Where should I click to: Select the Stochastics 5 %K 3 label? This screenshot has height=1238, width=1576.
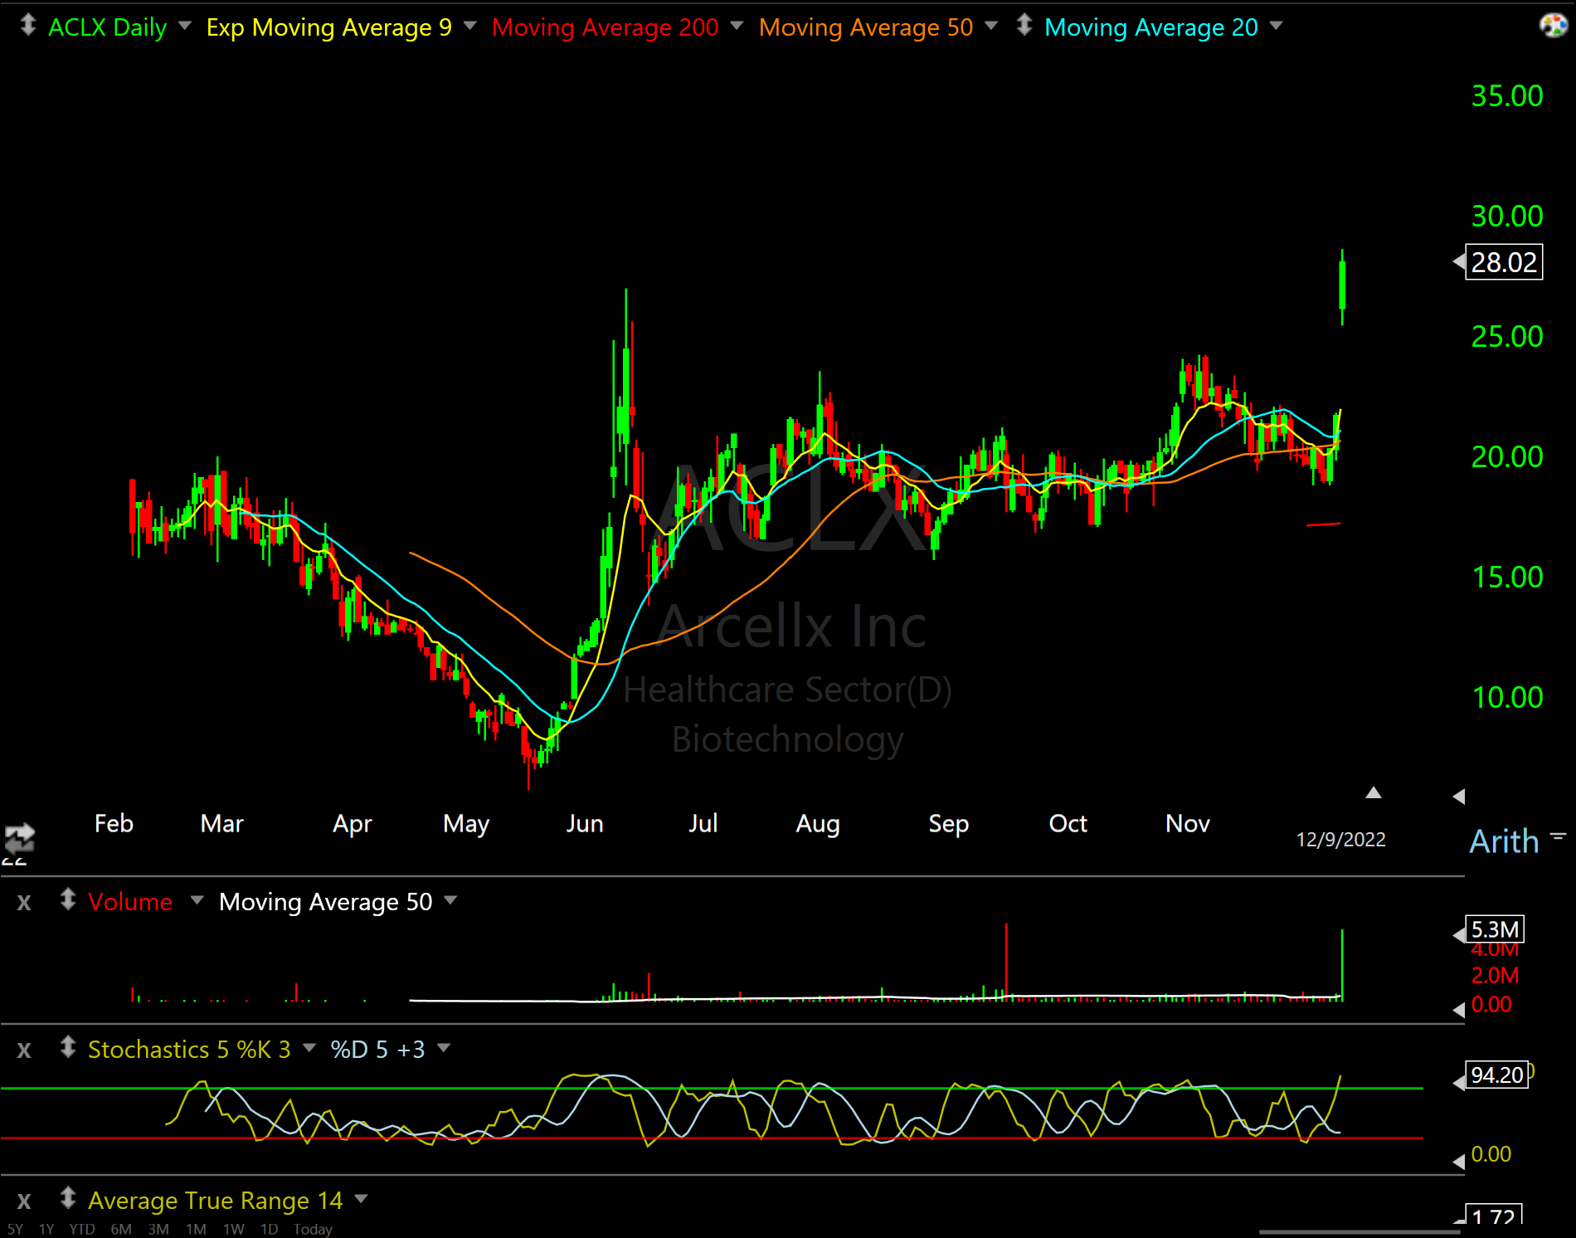point(189,1050)
